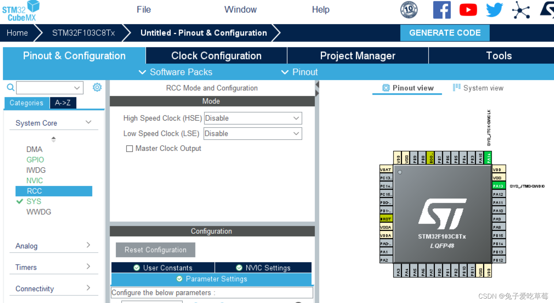The width and height of the screenshot is (554, 303).
Task: Click the search magnifier icon
Action: pos(11,87)
